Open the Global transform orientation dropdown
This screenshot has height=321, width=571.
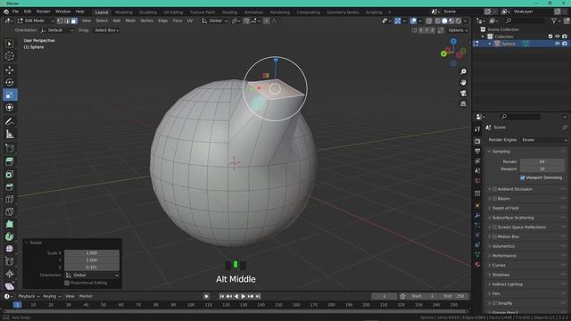tap(215, 21)
